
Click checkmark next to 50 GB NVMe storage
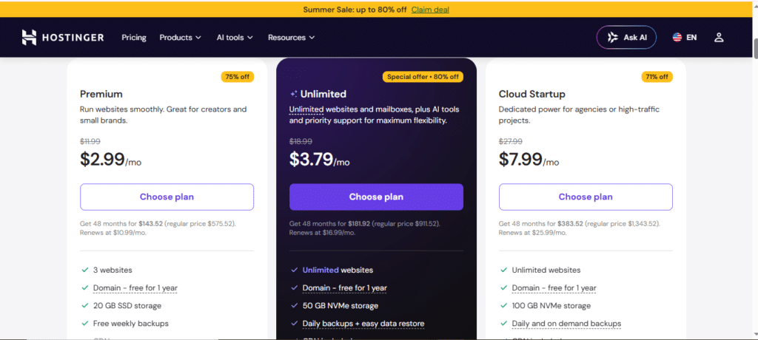[x=295, y=306]
